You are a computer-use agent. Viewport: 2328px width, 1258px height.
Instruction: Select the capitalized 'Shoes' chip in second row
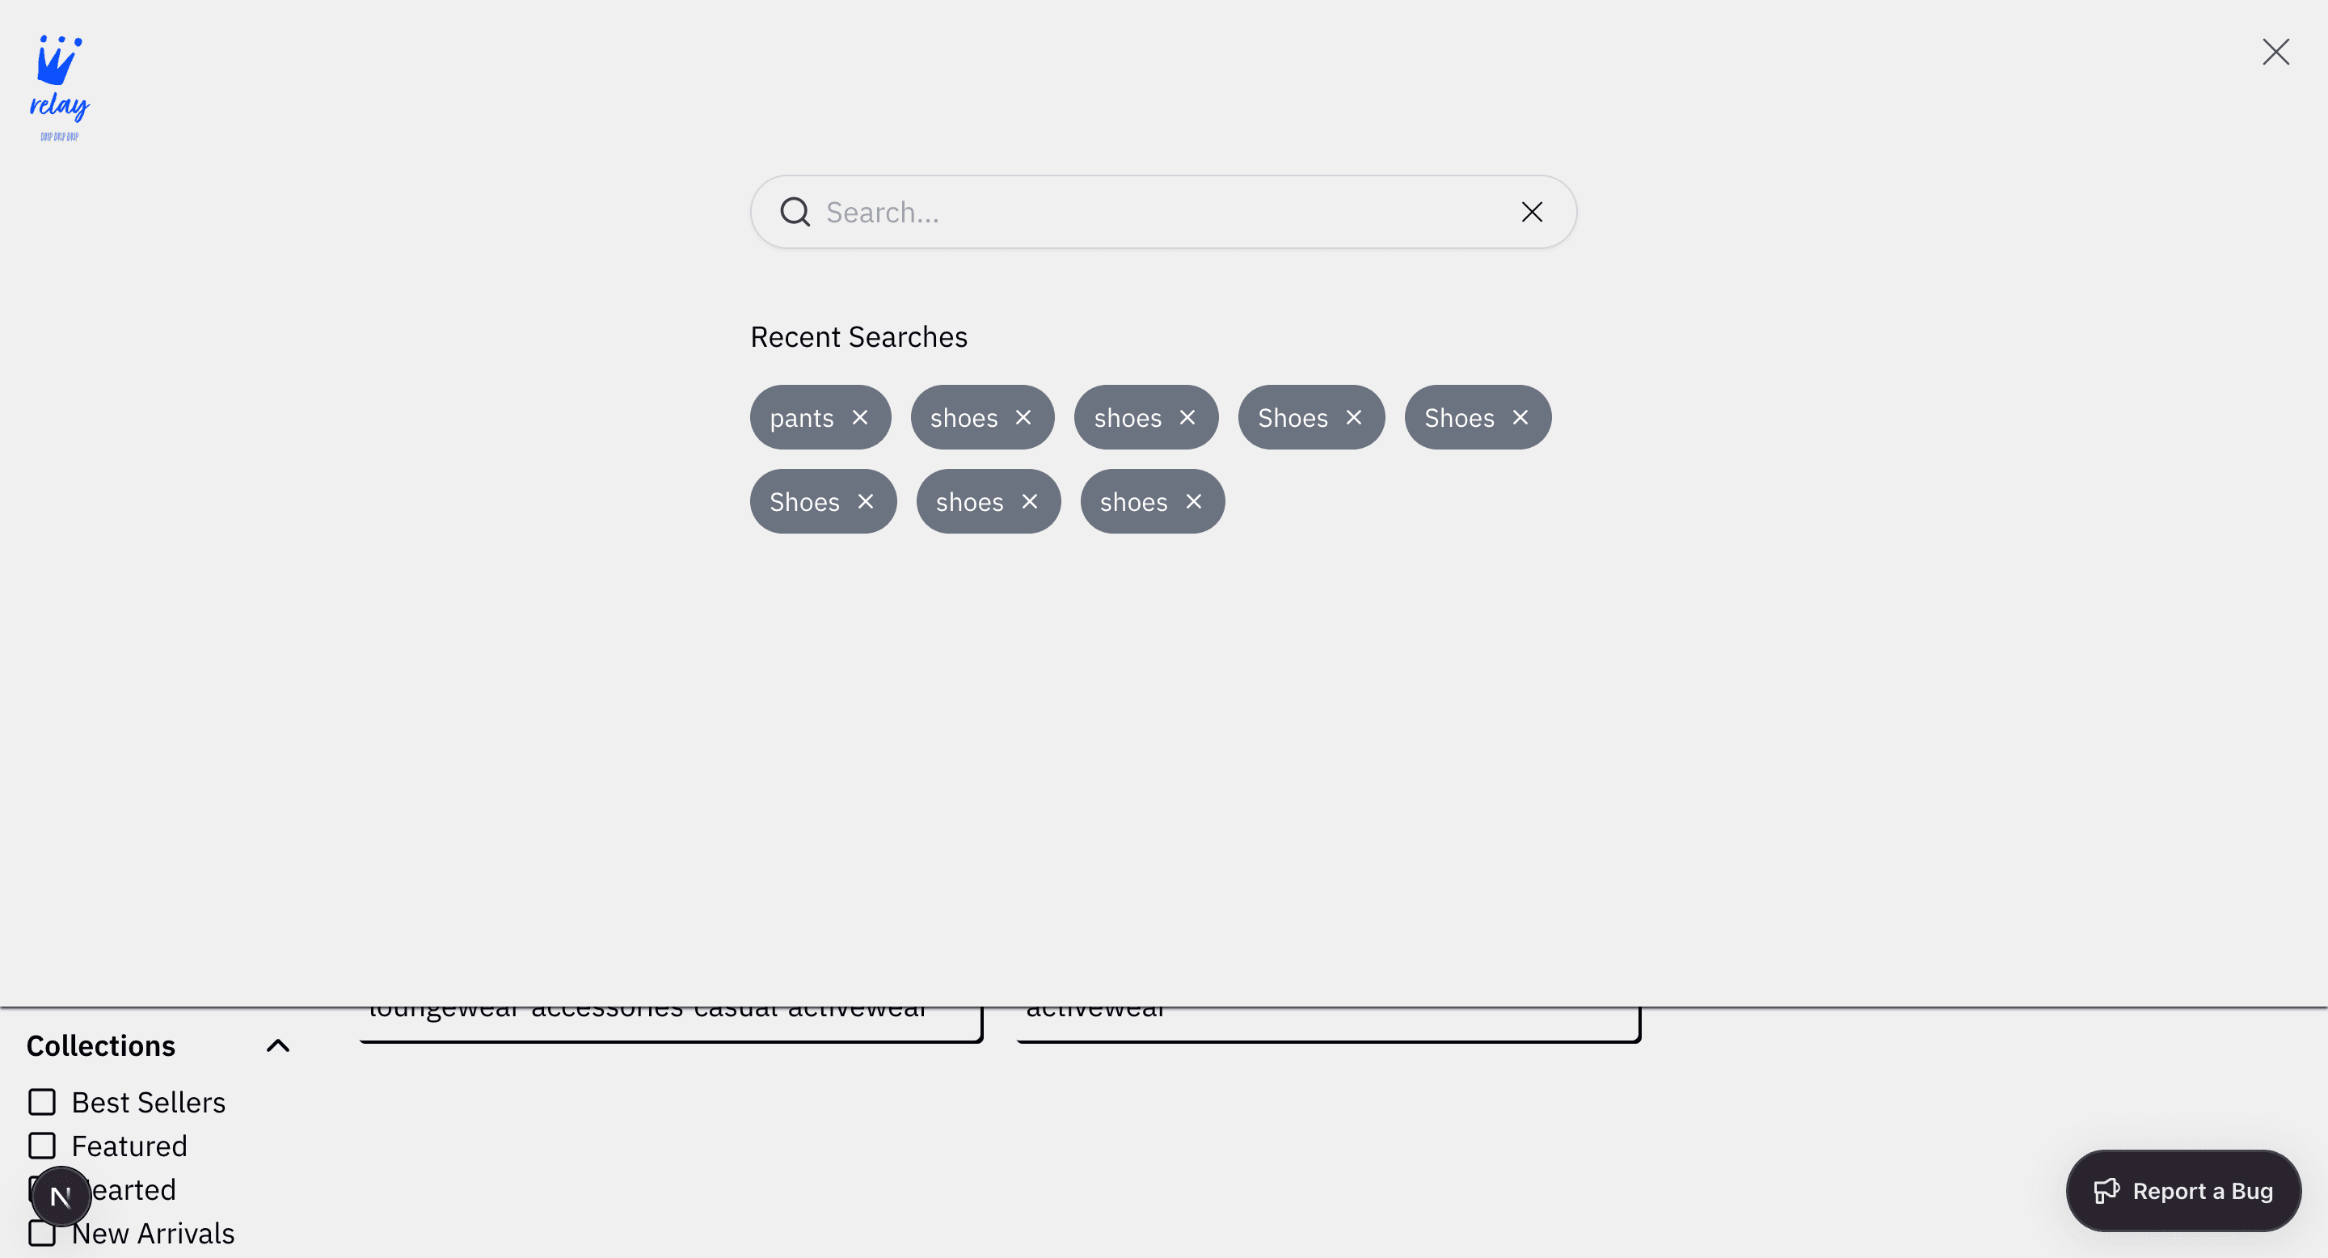click(x=803, y=501)
